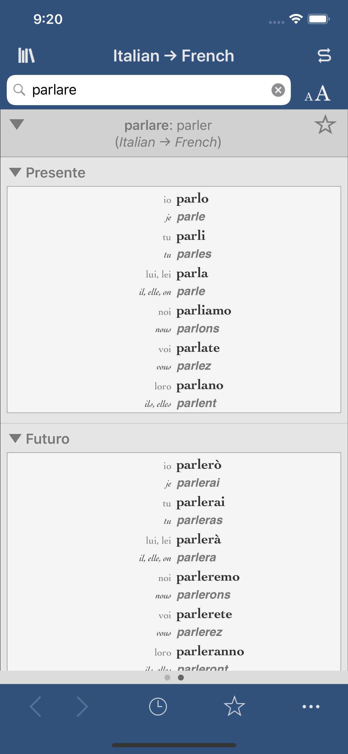
Task: Open the more options menu
Action: [x=310, y=706]
